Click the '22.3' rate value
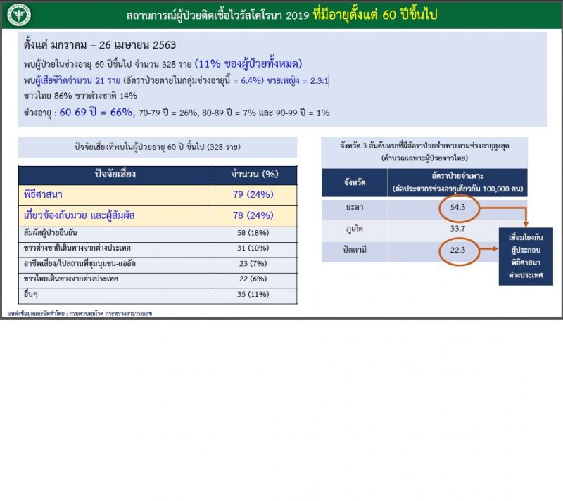563x501 pixels. pos(458,250)
